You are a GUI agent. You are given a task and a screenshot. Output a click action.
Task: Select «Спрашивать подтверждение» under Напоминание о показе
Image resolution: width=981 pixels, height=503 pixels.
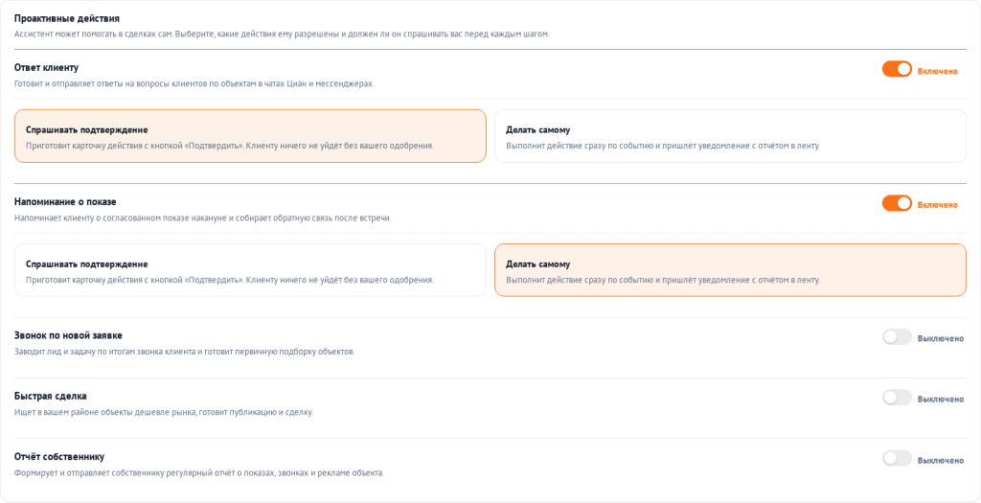click(250, 270)
